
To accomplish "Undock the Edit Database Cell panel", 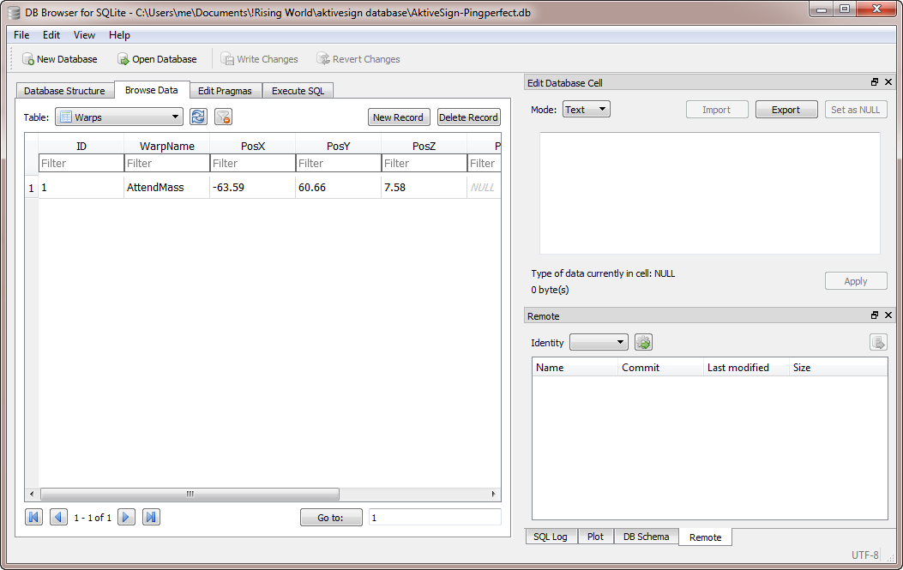I will (x=875, y=82).
